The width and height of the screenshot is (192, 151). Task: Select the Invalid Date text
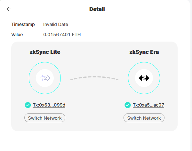tap(56, 24)
